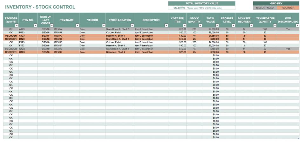305x144 pixels.
Task: Open the ITEM NO. column filter dropdown
Action: [x=36, y=26]
